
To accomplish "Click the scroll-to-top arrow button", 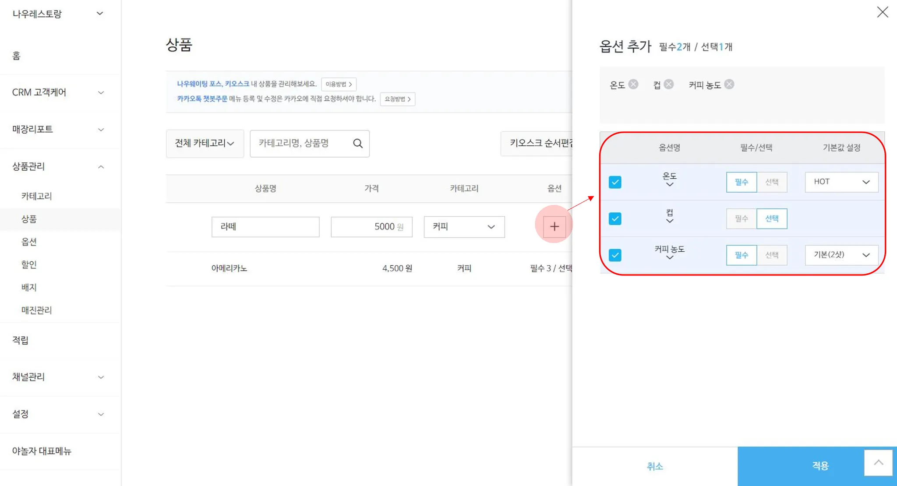I will coord(878,463).
